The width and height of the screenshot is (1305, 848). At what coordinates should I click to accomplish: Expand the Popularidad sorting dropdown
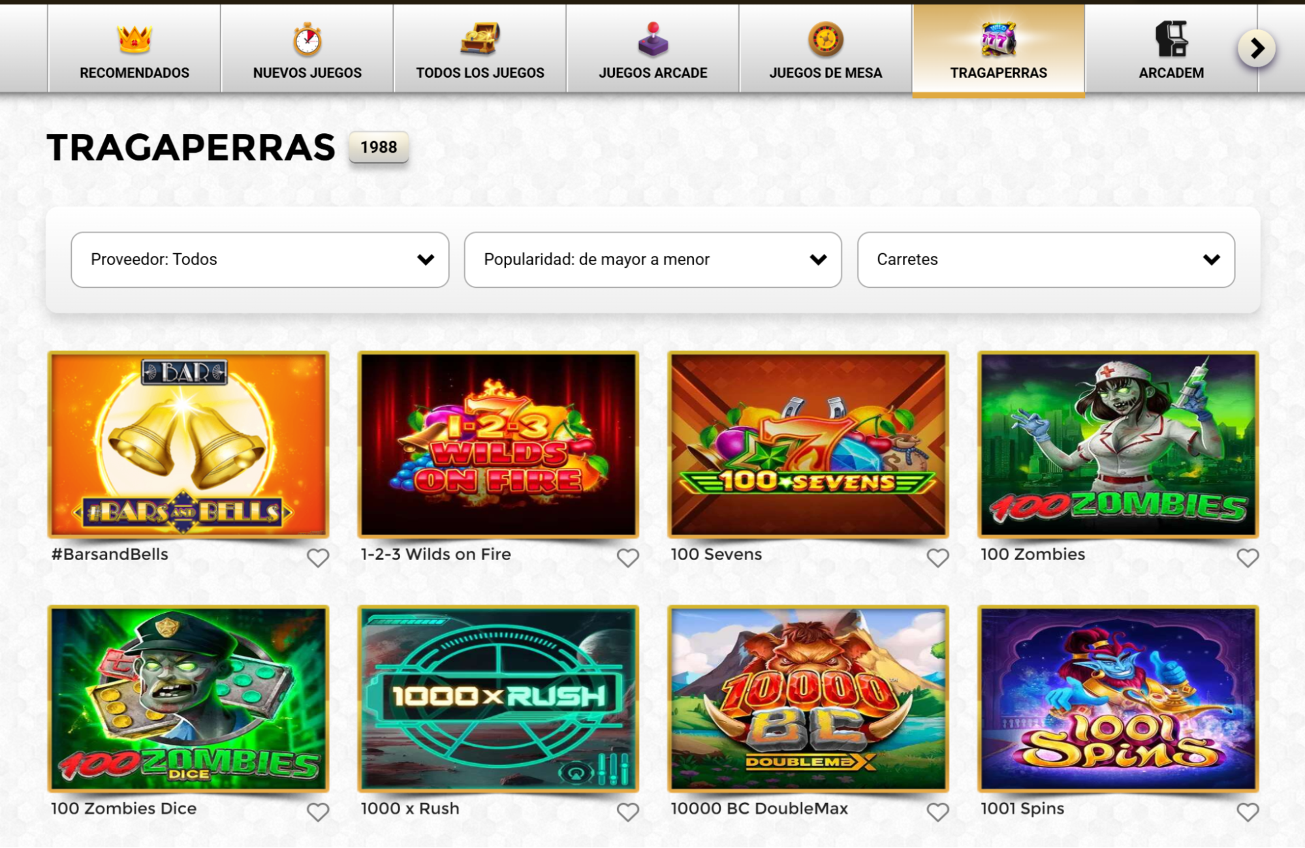point(653,259)
